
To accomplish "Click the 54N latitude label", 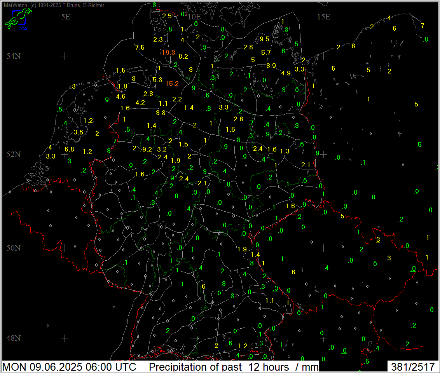I will coord(14,56).
